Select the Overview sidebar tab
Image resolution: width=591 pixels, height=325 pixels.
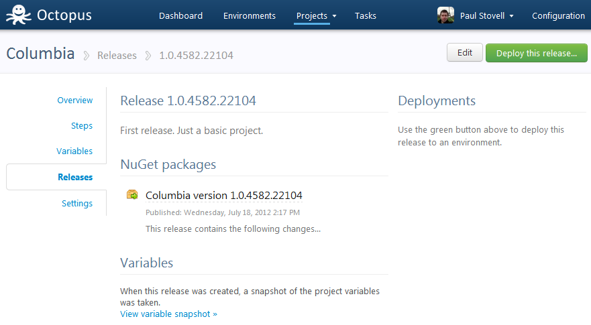click(x=74, y=100)
